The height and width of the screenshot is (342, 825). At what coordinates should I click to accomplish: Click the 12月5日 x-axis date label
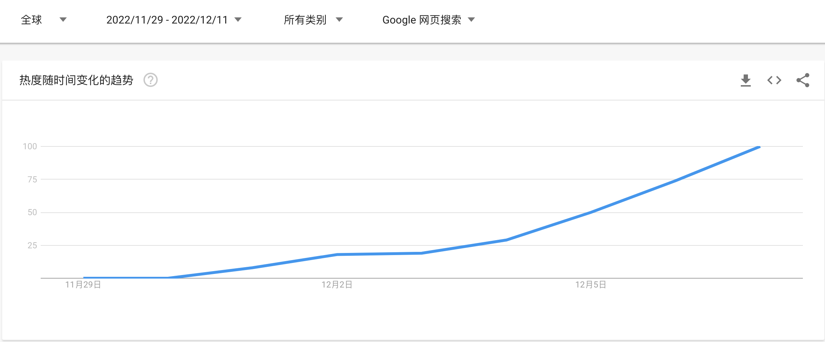tap(591, 285)
